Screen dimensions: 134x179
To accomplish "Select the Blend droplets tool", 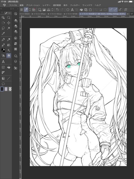I will click(9, 45).
